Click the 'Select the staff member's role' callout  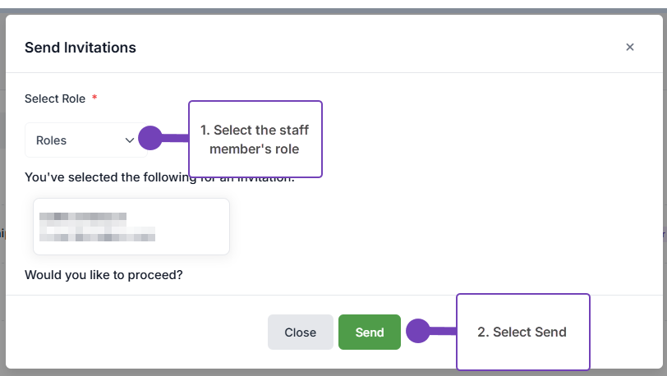pos(255,139)
